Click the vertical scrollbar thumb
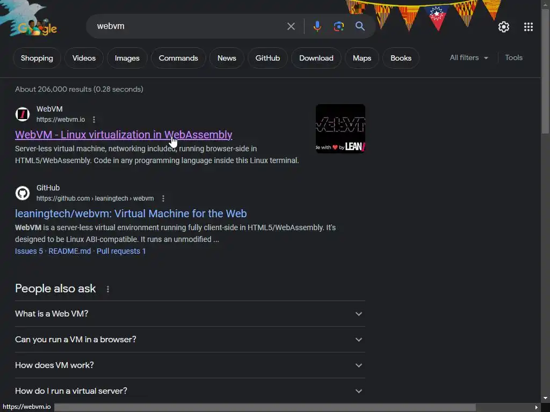Viewport: 550px width, 412px height. point(545,71)
